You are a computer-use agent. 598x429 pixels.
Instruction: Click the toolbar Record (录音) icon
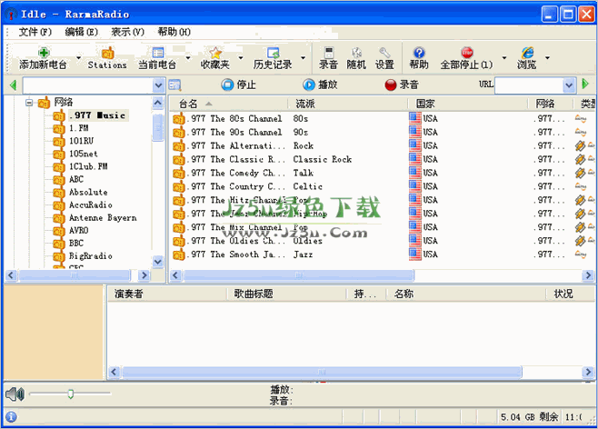[329, 52]
